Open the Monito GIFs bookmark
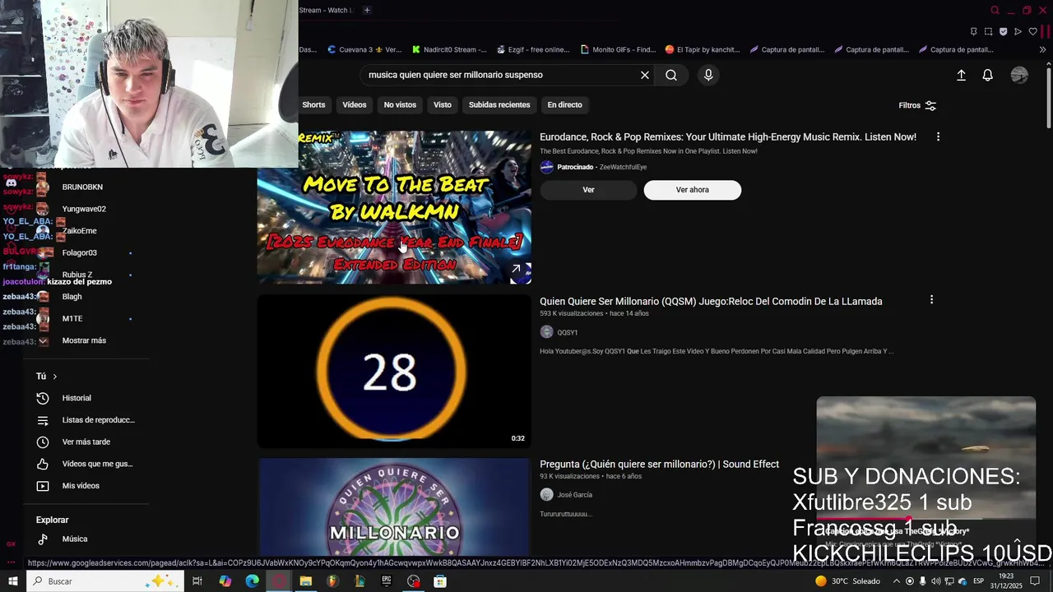The image size is (1053, 592). (618, 49)
